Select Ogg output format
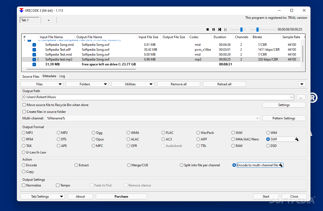323x211 pixels. click(x=94, y=132)
